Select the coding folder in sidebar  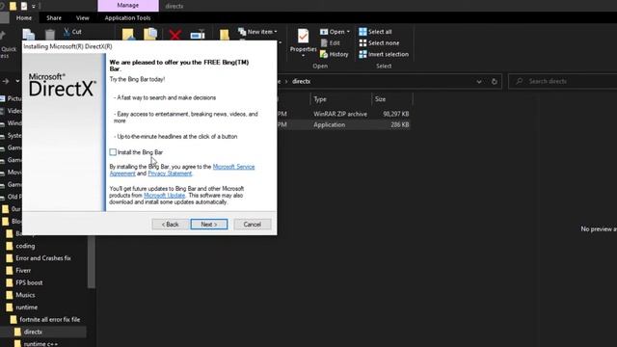coord(26,246)
